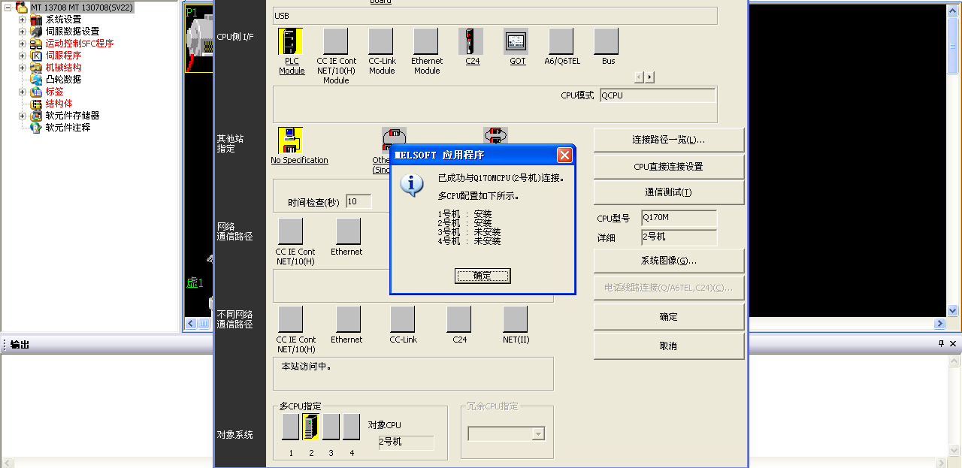Open 软元件注释 in the project tree

[x=68, y=128]
